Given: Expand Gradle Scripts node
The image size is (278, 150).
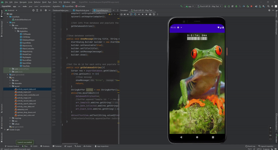Looking at the screenshot, I should tap(5, 130).
